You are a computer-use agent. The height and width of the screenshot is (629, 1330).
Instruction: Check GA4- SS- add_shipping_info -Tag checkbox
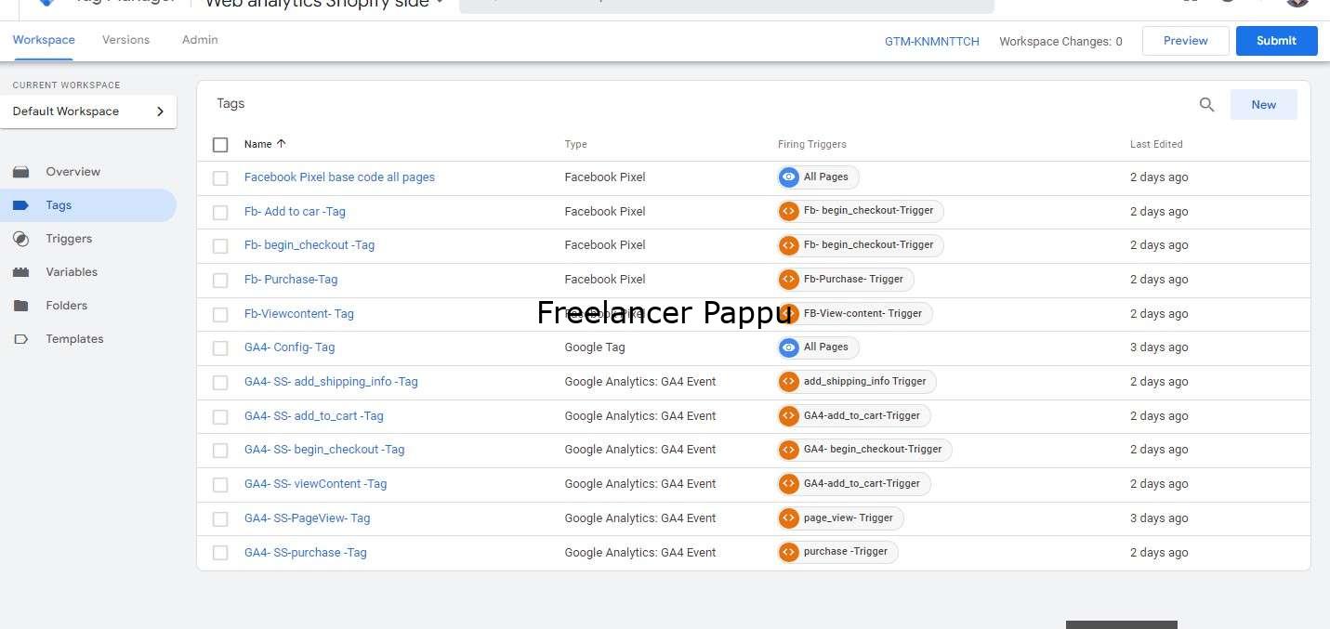coord(220,383)
